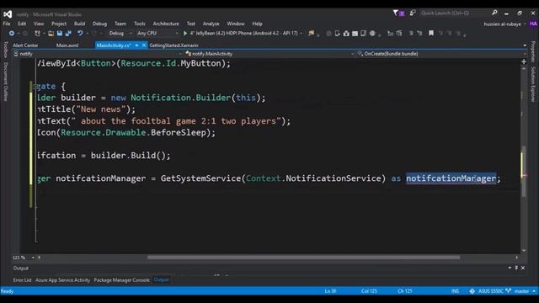Select the Output bottom tab

(x=161, y=279)
